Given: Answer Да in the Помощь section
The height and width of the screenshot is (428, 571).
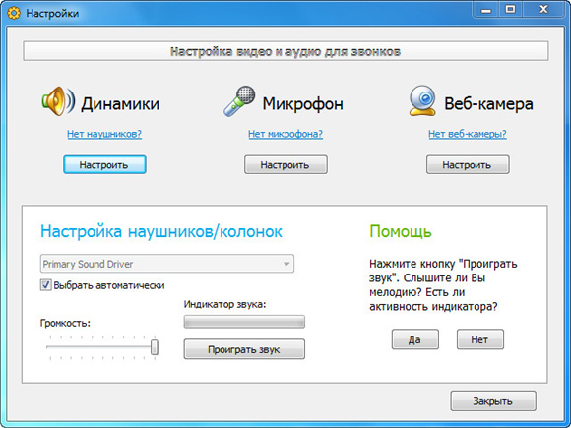Looking at the screenshot, I should pyautogui.click(x=414, y=339).
